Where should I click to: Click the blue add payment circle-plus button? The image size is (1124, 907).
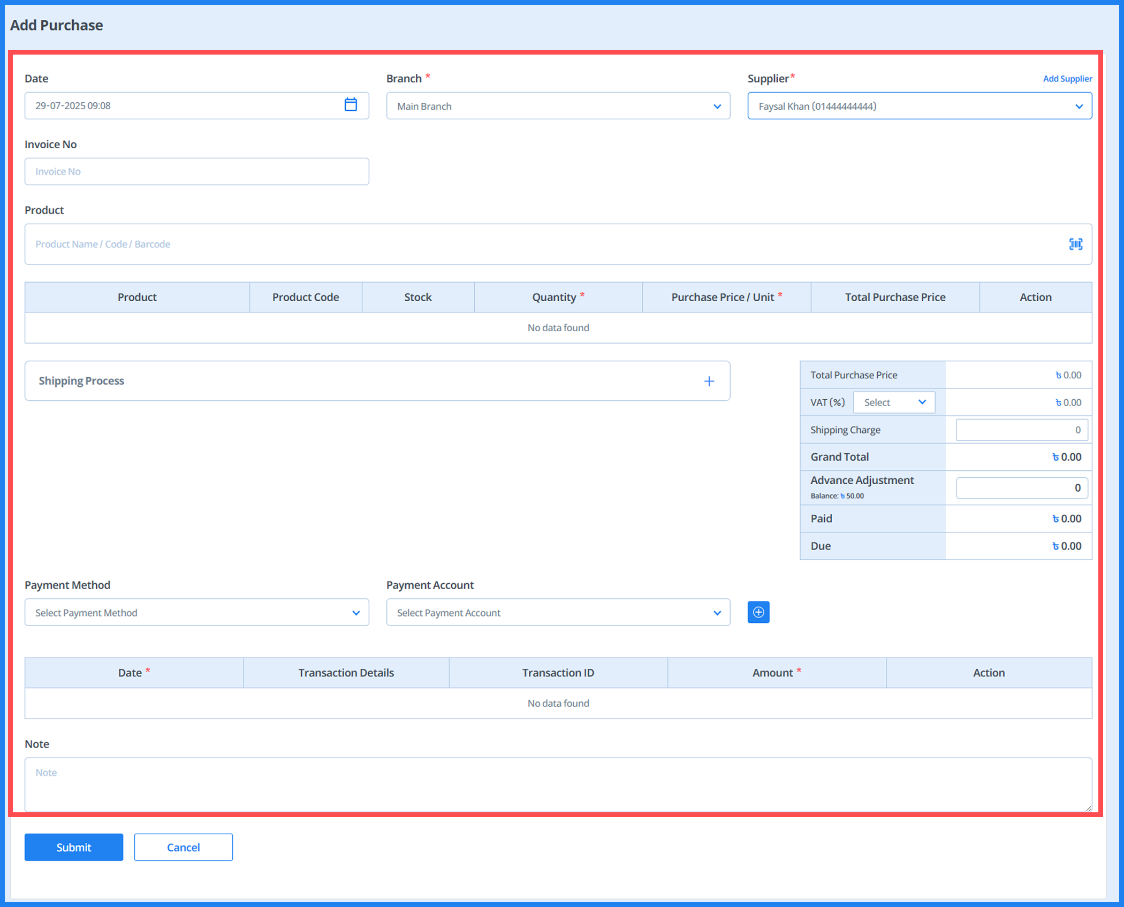[758, 612]
